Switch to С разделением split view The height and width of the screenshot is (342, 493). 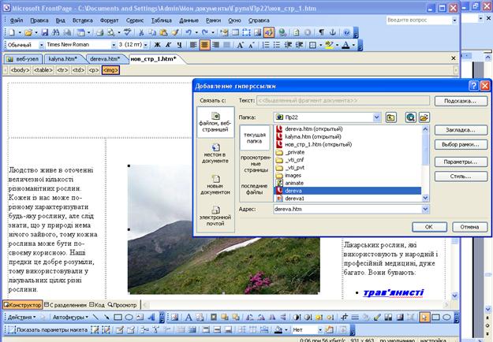click(65, 305)
